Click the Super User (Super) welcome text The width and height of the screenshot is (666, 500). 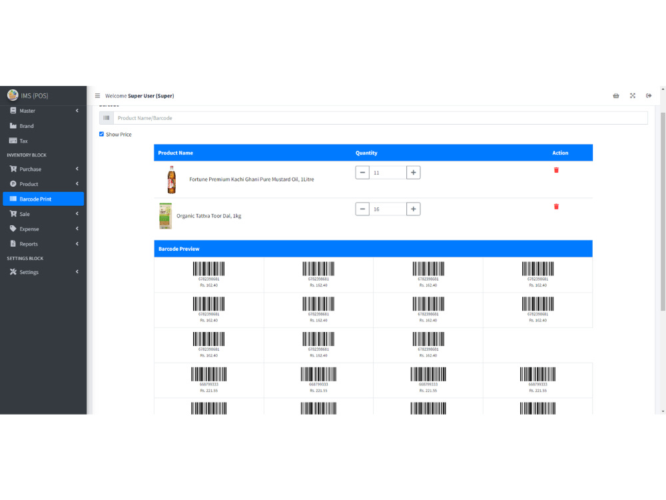[x=151, y=95]
